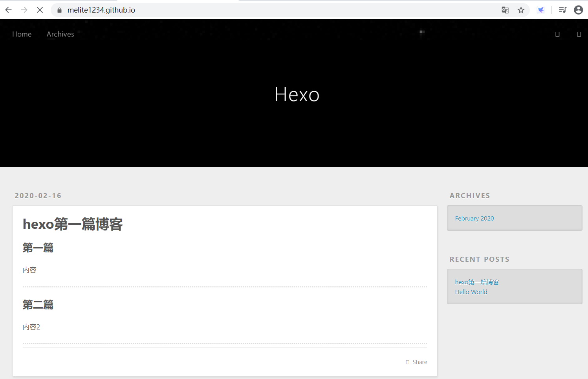Open the 2020-02-16 post date link

38,196
